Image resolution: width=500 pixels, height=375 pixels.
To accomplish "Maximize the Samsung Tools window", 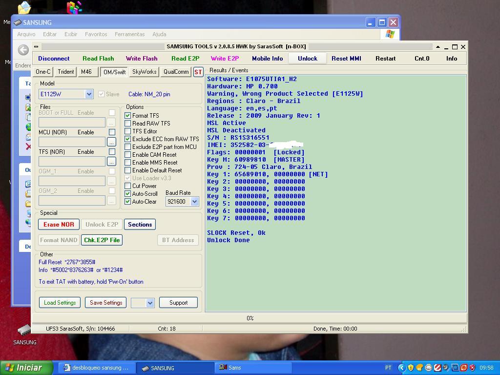I will tap(455, 47).
